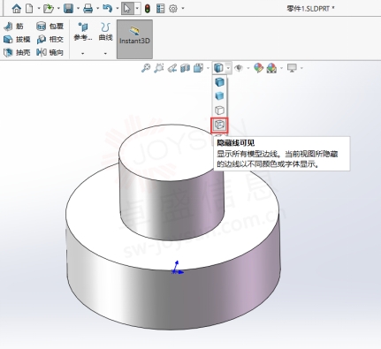The width and height of the screenshot is (381, 349).
Task: Save the part with the floppy disk icon
Action: [68, 9]
